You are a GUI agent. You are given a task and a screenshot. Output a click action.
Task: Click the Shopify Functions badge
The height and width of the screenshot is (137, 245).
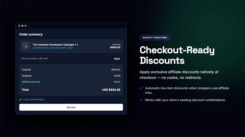[155, 37]
